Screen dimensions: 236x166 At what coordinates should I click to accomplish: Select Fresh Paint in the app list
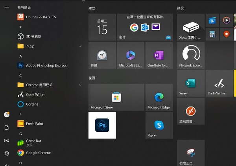34,124
